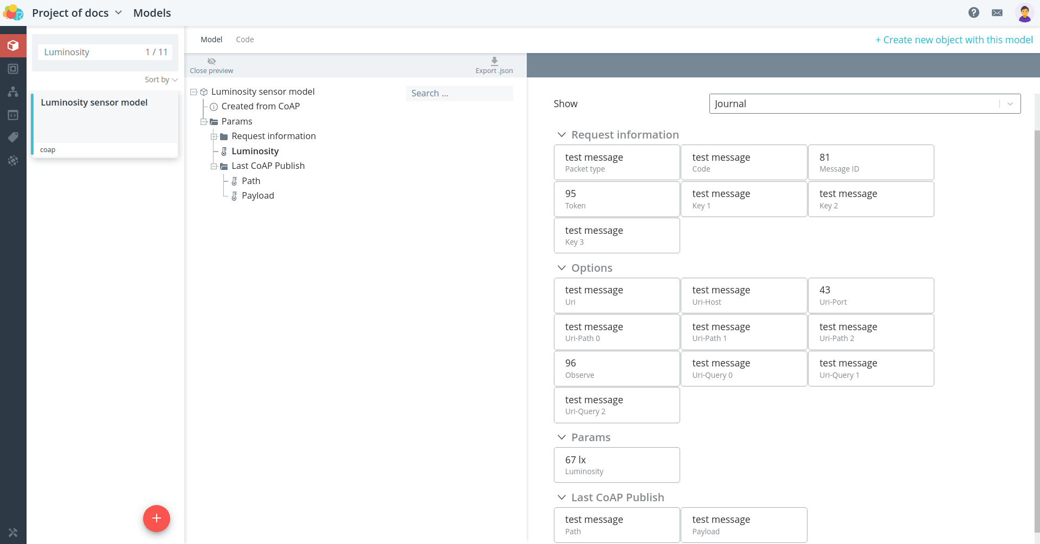
Task: Click the red plus add model button
Action: coord(157,519)
